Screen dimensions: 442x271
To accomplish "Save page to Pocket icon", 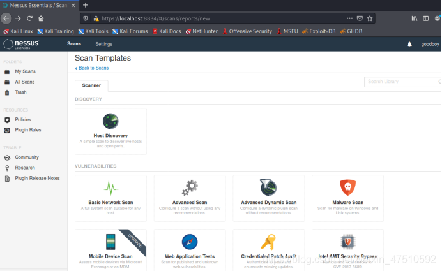I will [x=360, y=18].
